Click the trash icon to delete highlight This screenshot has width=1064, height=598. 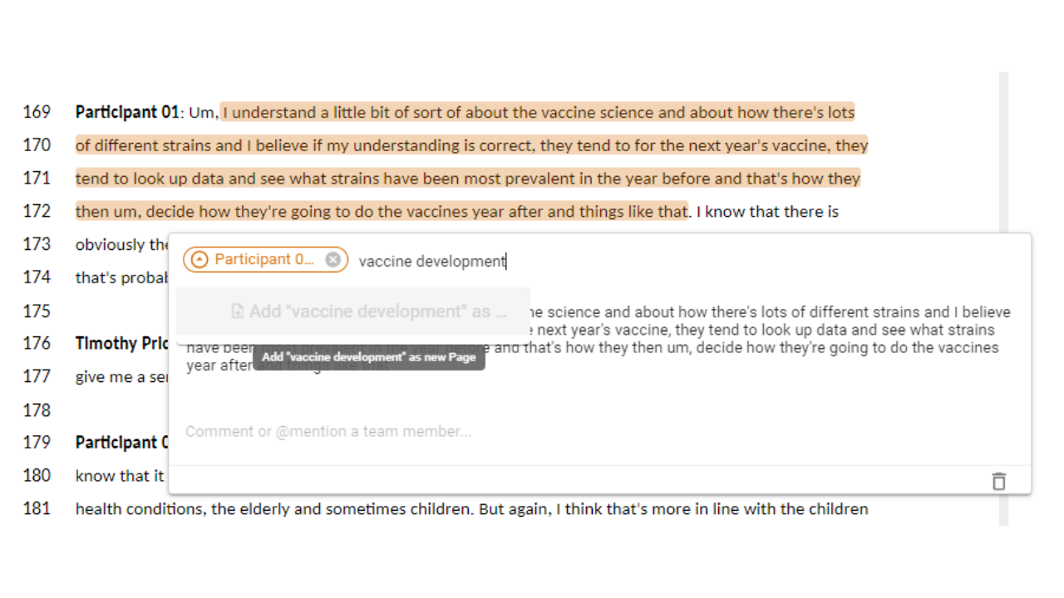coord(998,481)
